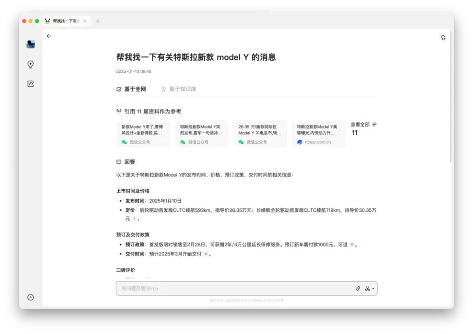This screenshot has width=473, height=334.
Task: Click the reference count number 11
Action: (355, 133)
